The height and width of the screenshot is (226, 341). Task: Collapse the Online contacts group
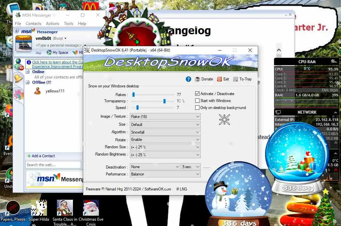28,72
